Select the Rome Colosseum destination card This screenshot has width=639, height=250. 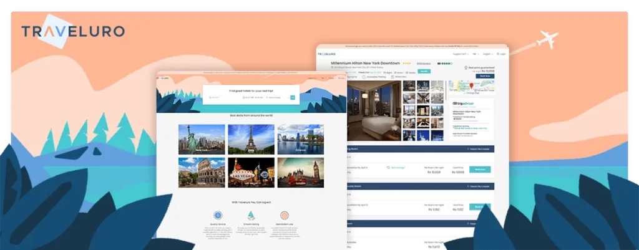(202, 173)
